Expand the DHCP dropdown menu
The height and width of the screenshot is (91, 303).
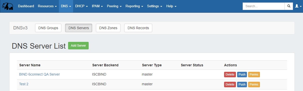(81, 6)
